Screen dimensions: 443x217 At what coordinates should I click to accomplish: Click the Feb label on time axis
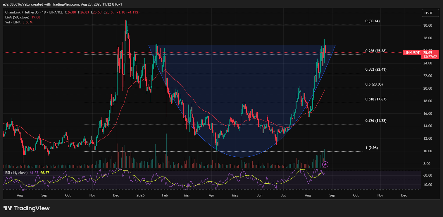(165, 195)
